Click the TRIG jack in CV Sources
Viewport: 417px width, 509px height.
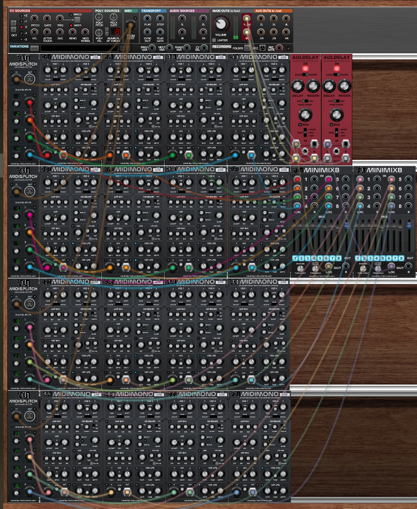point(60,19)
